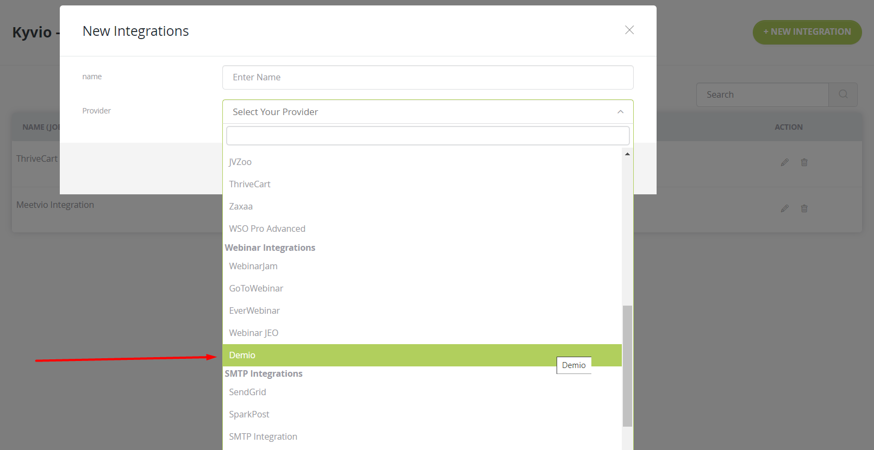Image resolution: width=874 pixels, height=450 pixels.
Task: Select SMTP Integration option
Action: tap(422, 436)
